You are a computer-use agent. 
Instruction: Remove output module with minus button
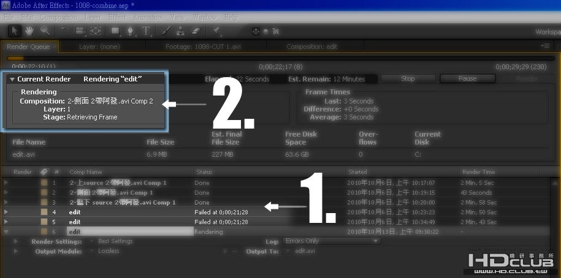[234, 251]
